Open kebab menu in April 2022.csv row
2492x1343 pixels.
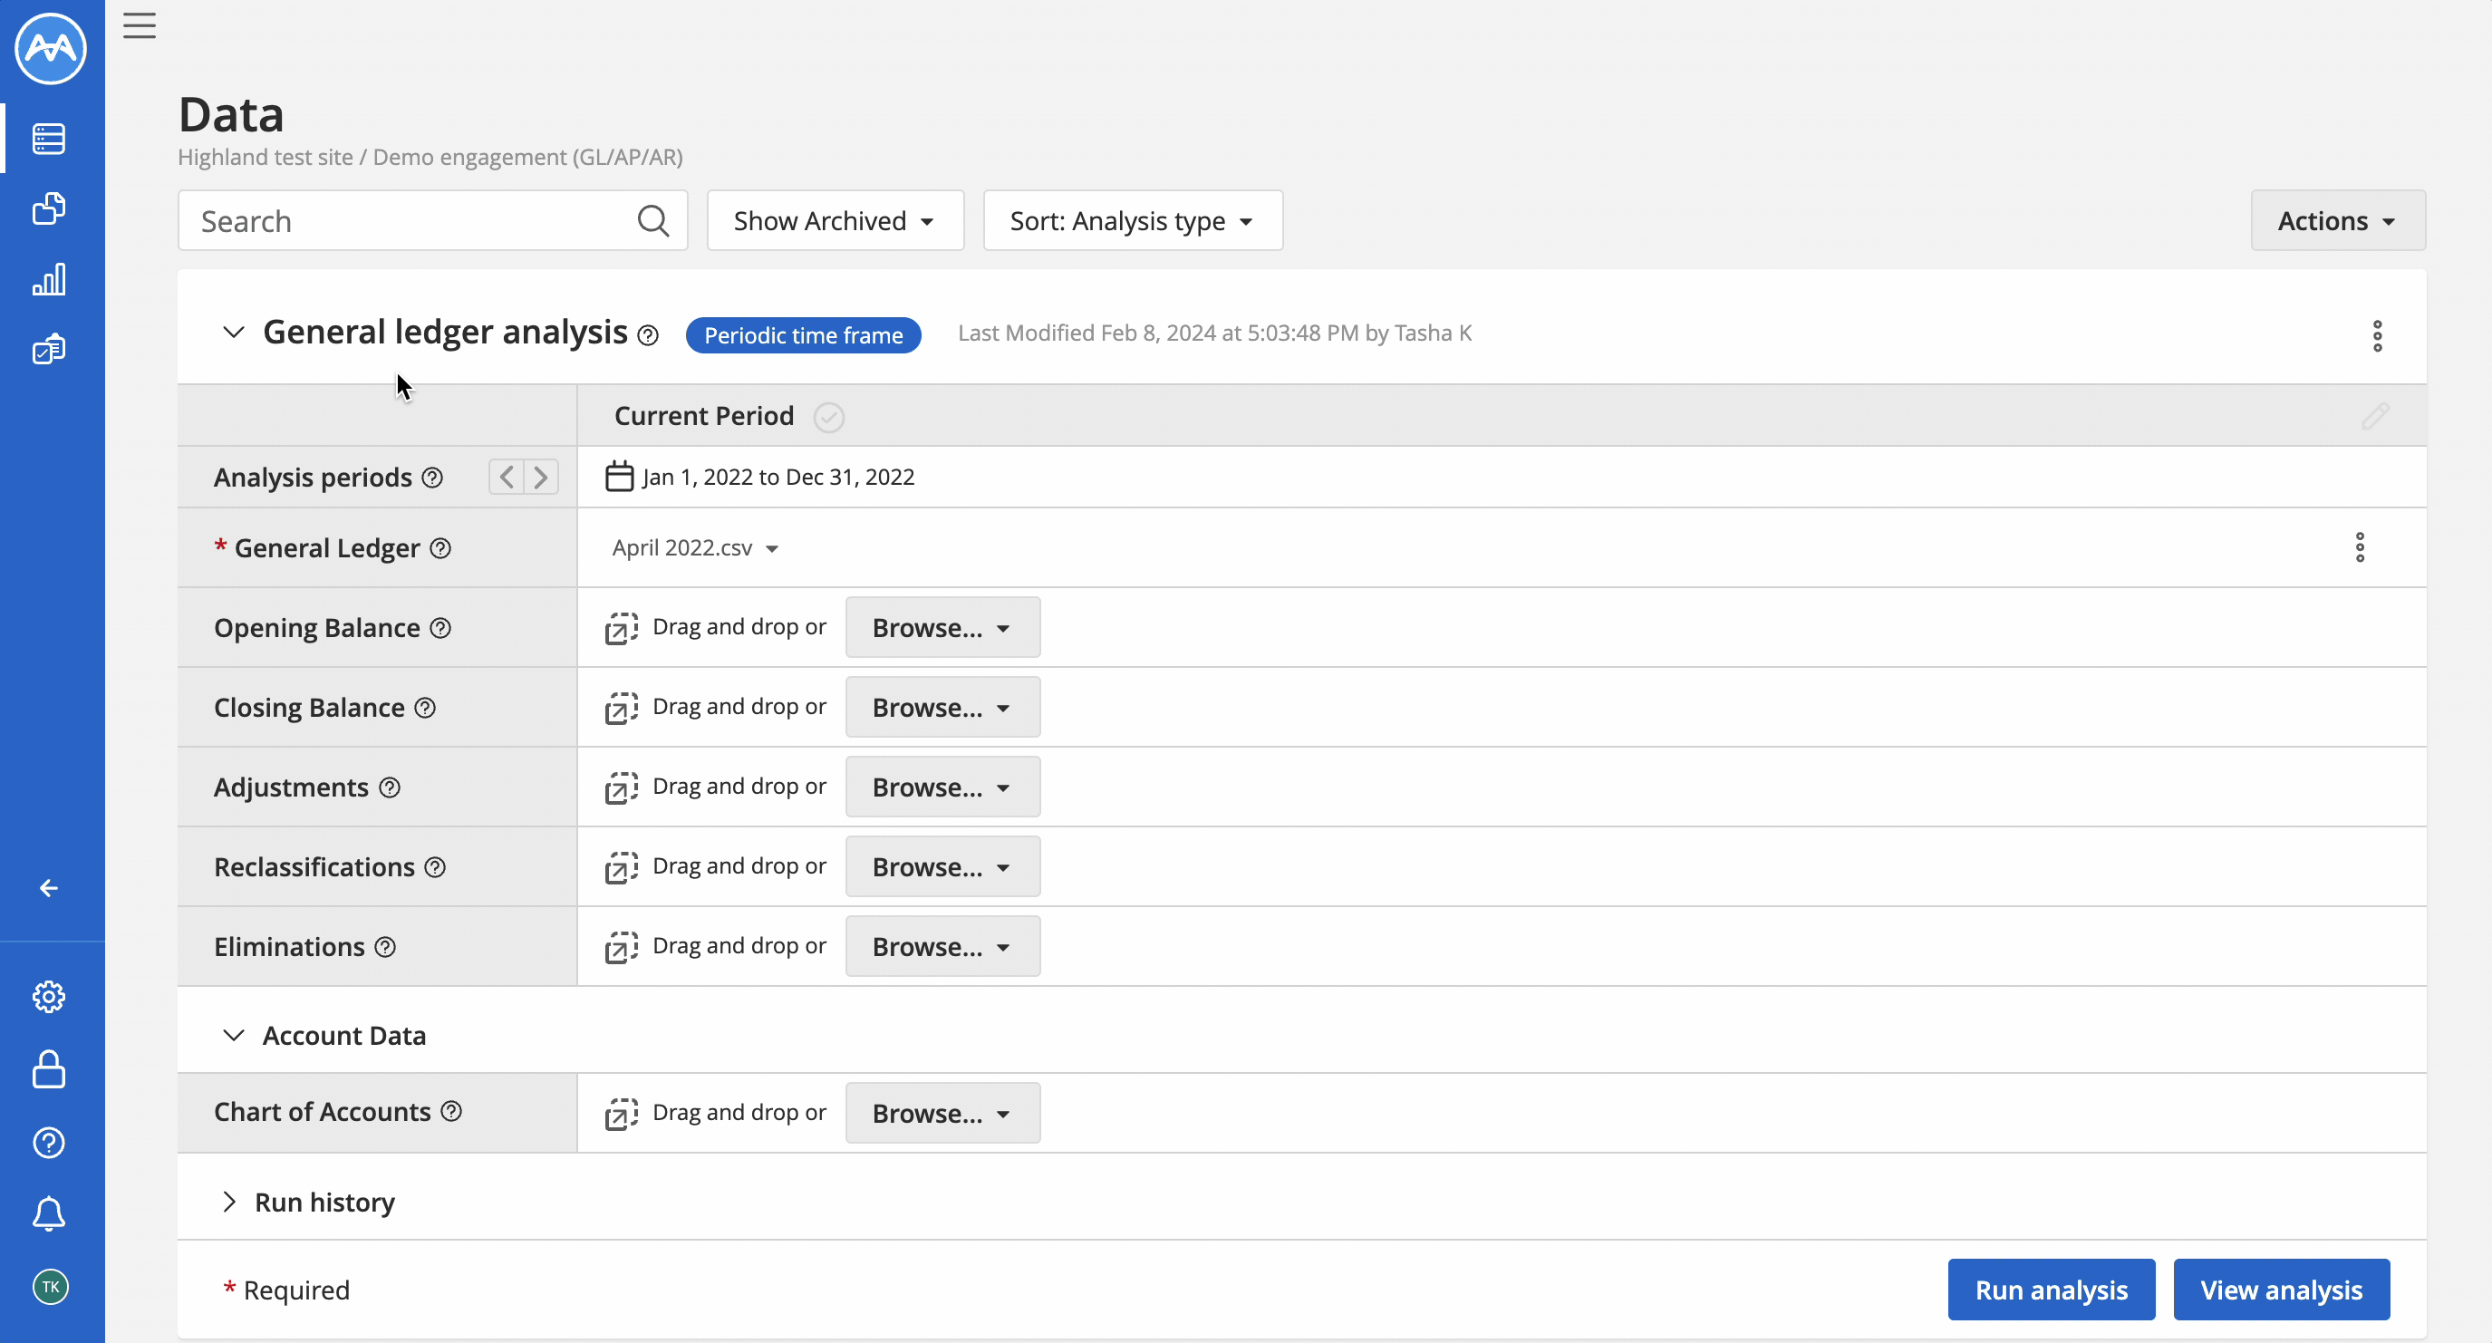point(2360,547)
